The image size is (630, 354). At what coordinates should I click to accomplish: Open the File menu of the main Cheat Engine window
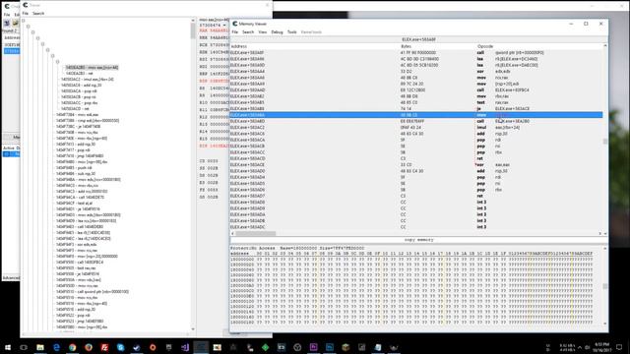7,15
